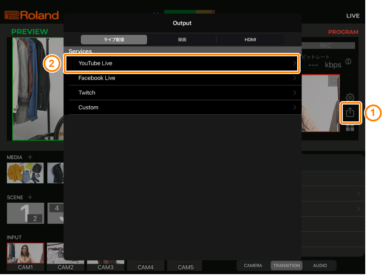This screenshot has width=383, height=275.
Task: Open YouTube Live service settings
Action: click(x=182, y=63)
